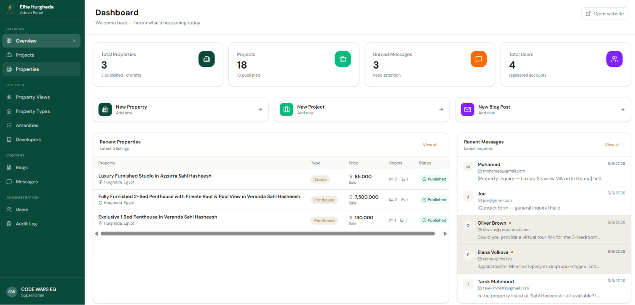Screen dimensions: 635x305
Task: Click the Elite Hurghada logo icon
Action: [x=11, y=10]
